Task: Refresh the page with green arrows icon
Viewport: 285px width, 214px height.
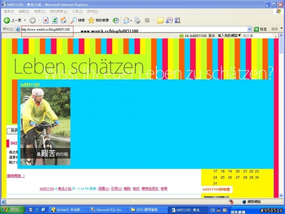Action: [55, 20]
